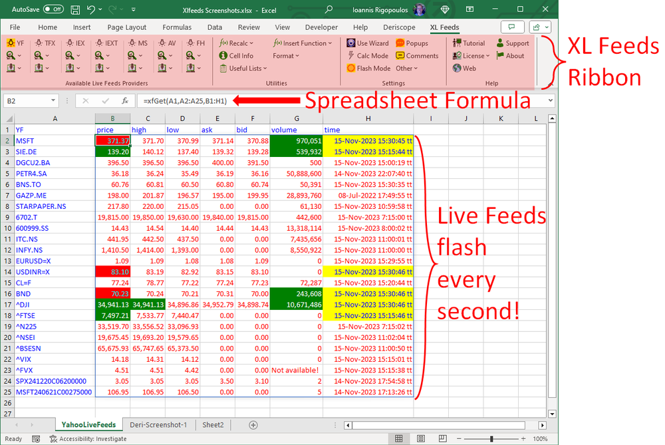Toggle the AutoSave switch

point(53,9)
